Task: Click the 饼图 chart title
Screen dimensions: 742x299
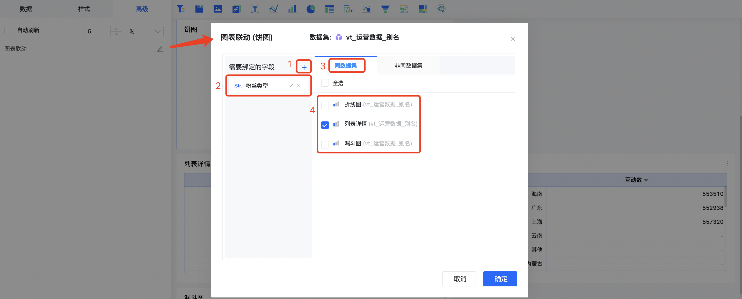Action: point(191,29)
